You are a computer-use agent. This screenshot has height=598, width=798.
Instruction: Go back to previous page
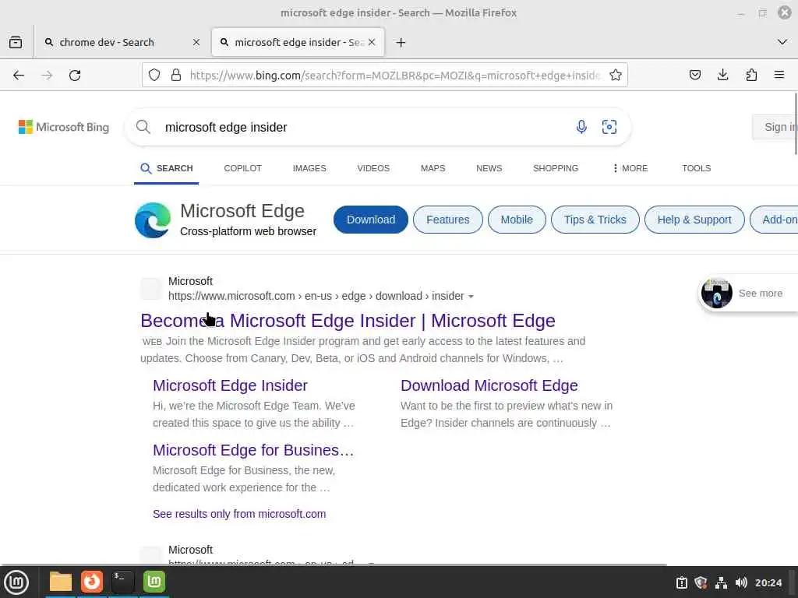pos(19,76)
